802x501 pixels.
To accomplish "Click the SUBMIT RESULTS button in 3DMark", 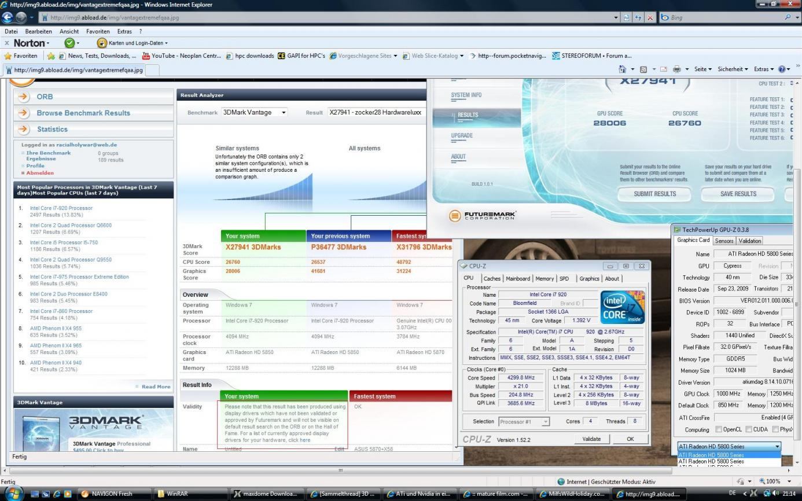I will 654,194.
